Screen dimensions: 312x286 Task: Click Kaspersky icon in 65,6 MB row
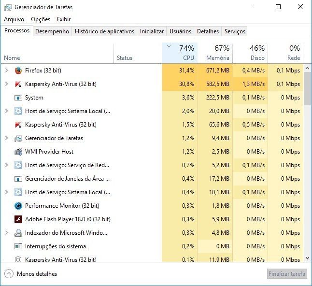tap(18, 125)
